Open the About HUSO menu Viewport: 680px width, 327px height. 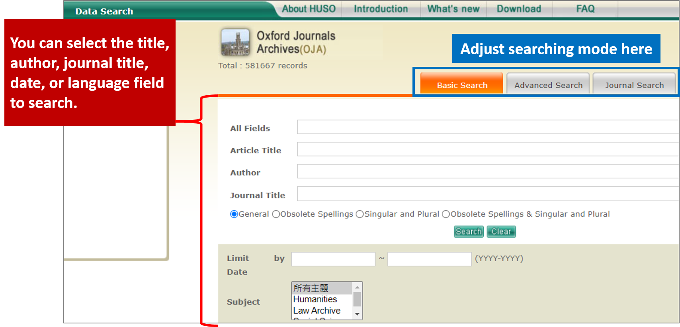point(309,9)
